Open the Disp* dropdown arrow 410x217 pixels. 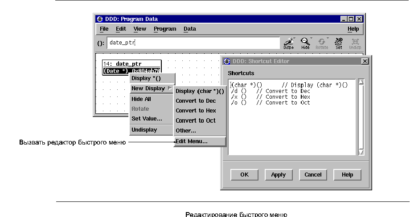point(295,38)
